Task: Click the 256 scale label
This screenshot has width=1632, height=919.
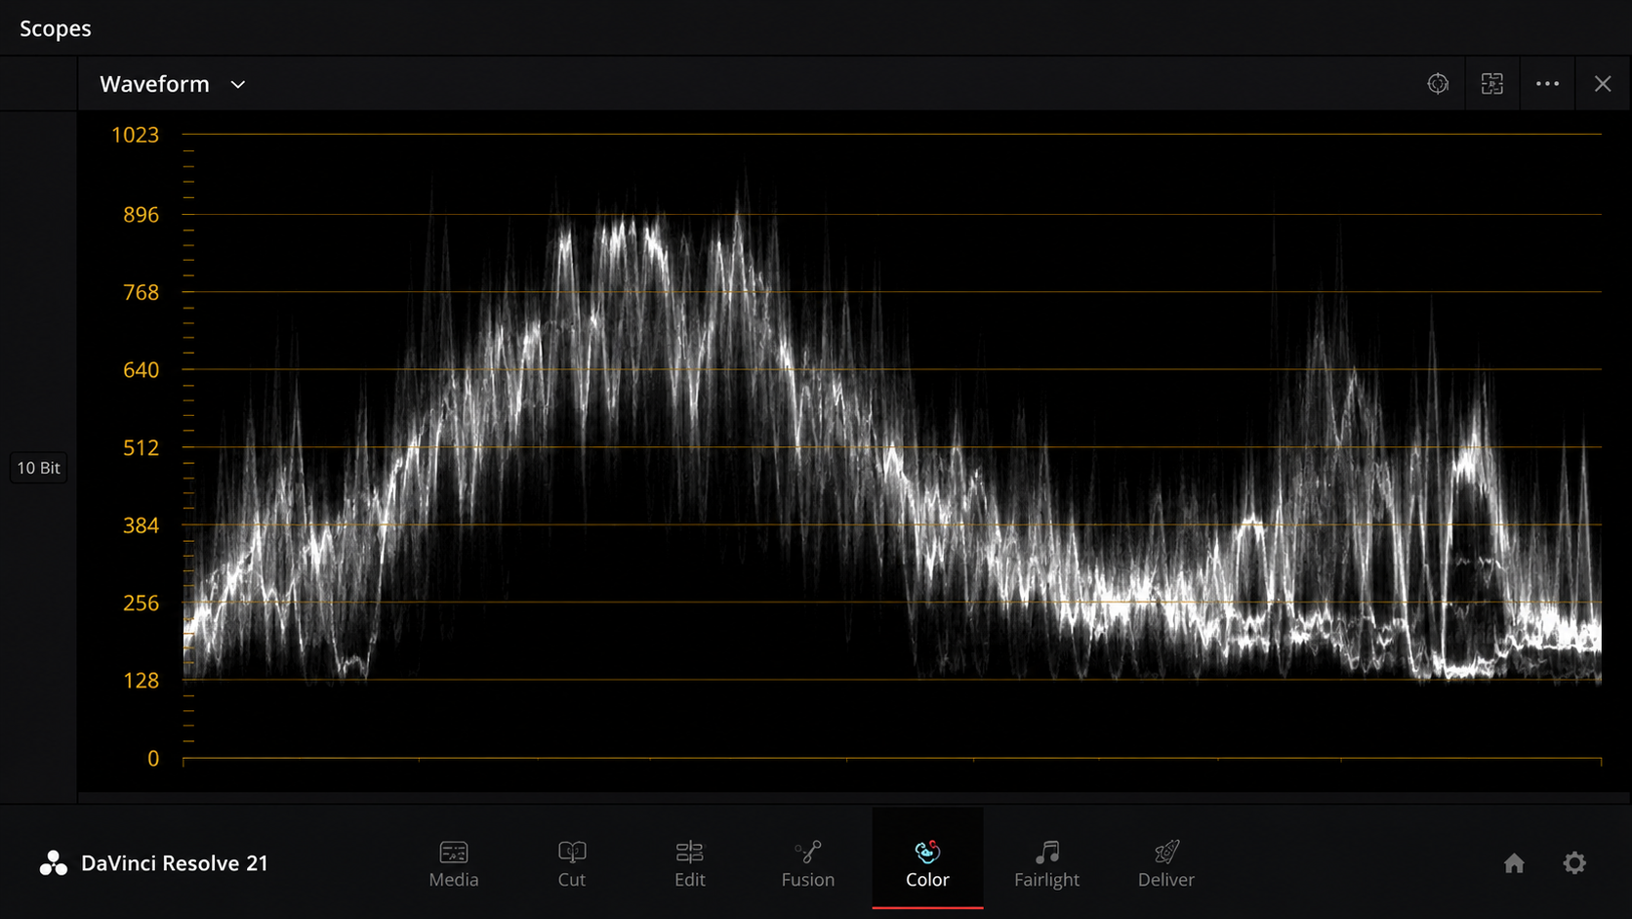Action: pyautogui.click(x=141, y=604)
